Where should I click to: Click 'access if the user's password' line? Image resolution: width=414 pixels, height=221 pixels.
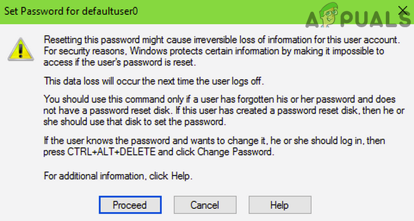[121, 64]
